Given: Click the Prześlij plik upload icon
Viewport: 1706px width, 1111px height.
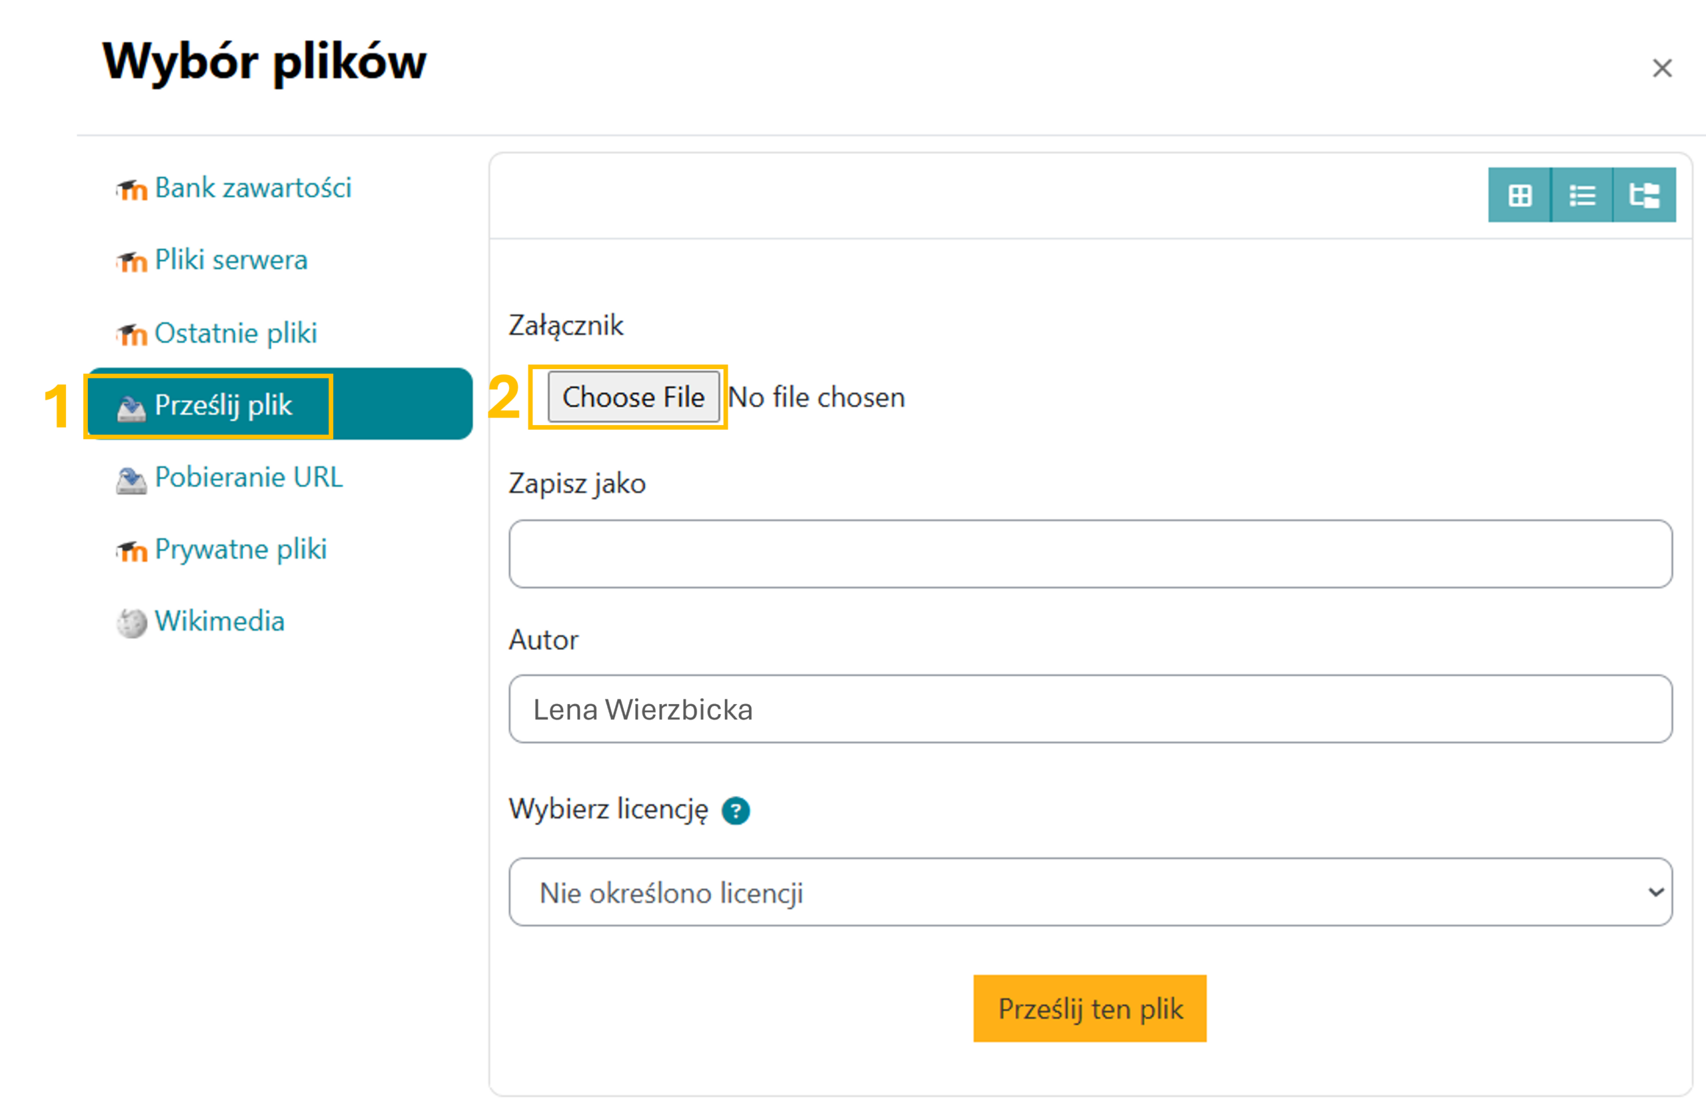Looking at the screenshot, I should (131, 408).
